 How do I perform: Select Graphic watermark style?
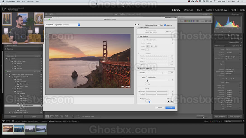[165, 25]
